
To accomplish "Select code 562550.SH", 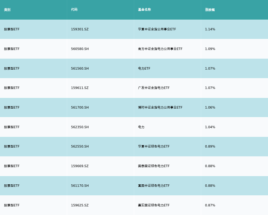I will pos(80,146).
